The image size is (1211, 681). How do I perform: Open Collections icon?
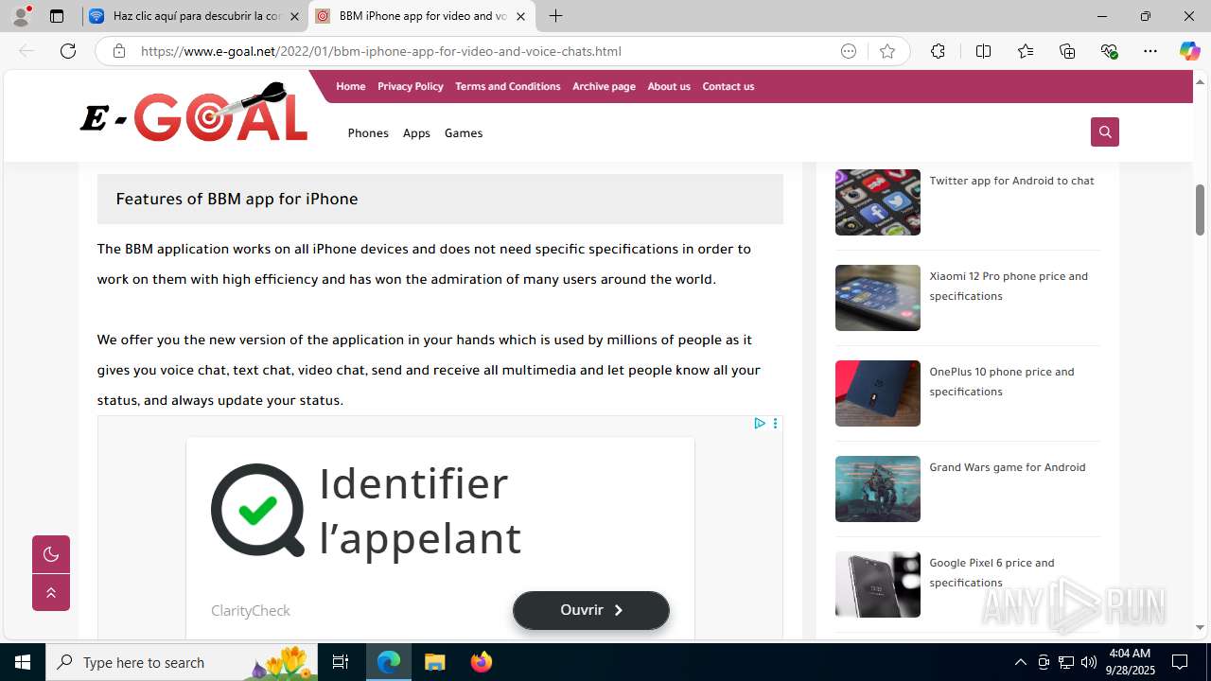click(x=1067, y=51)
